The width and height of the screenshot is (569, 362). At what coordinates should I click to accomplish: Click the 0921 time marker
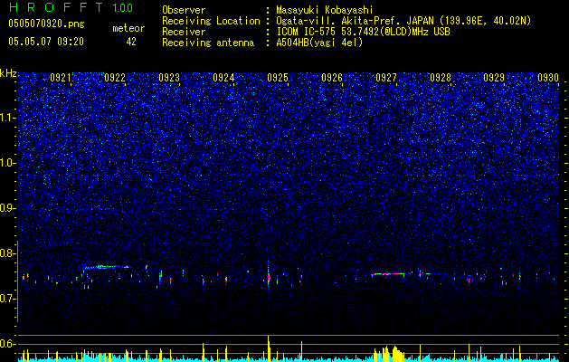click(x=61, y=77)
